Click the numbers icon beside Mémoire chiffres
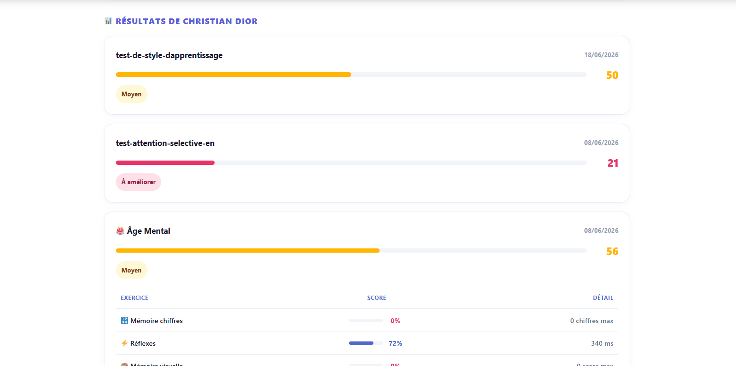This screenshot has width=736, height=366. [124, 321]
